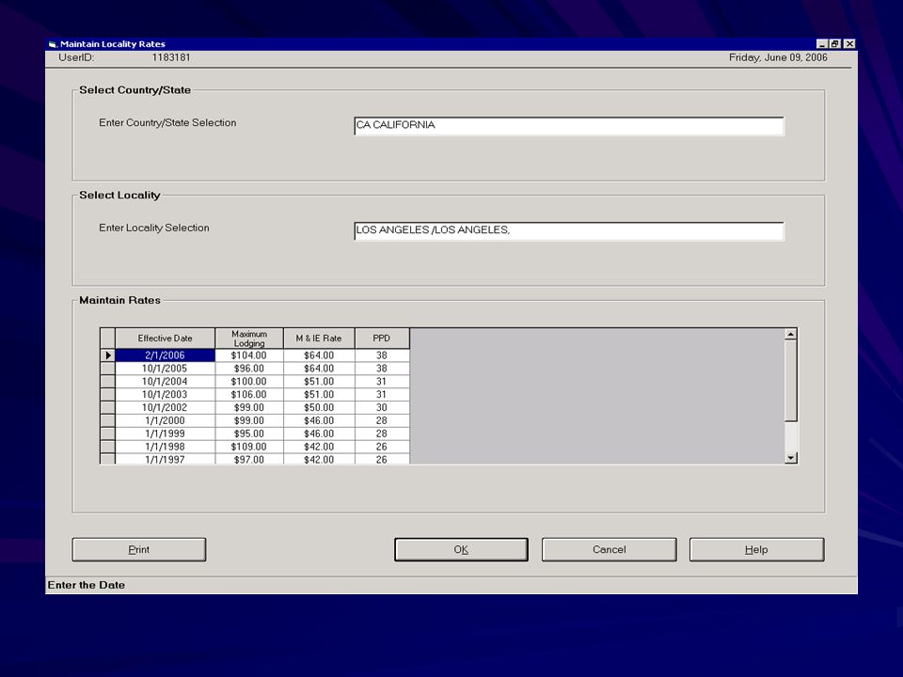Focus the Locality selection input field
The image size is (903, 677).
click(x=569, y=230)
